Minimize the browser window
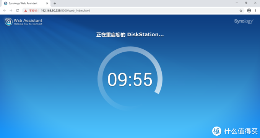The width and height of the screenshot is (260, 138). tap(237, 3)
